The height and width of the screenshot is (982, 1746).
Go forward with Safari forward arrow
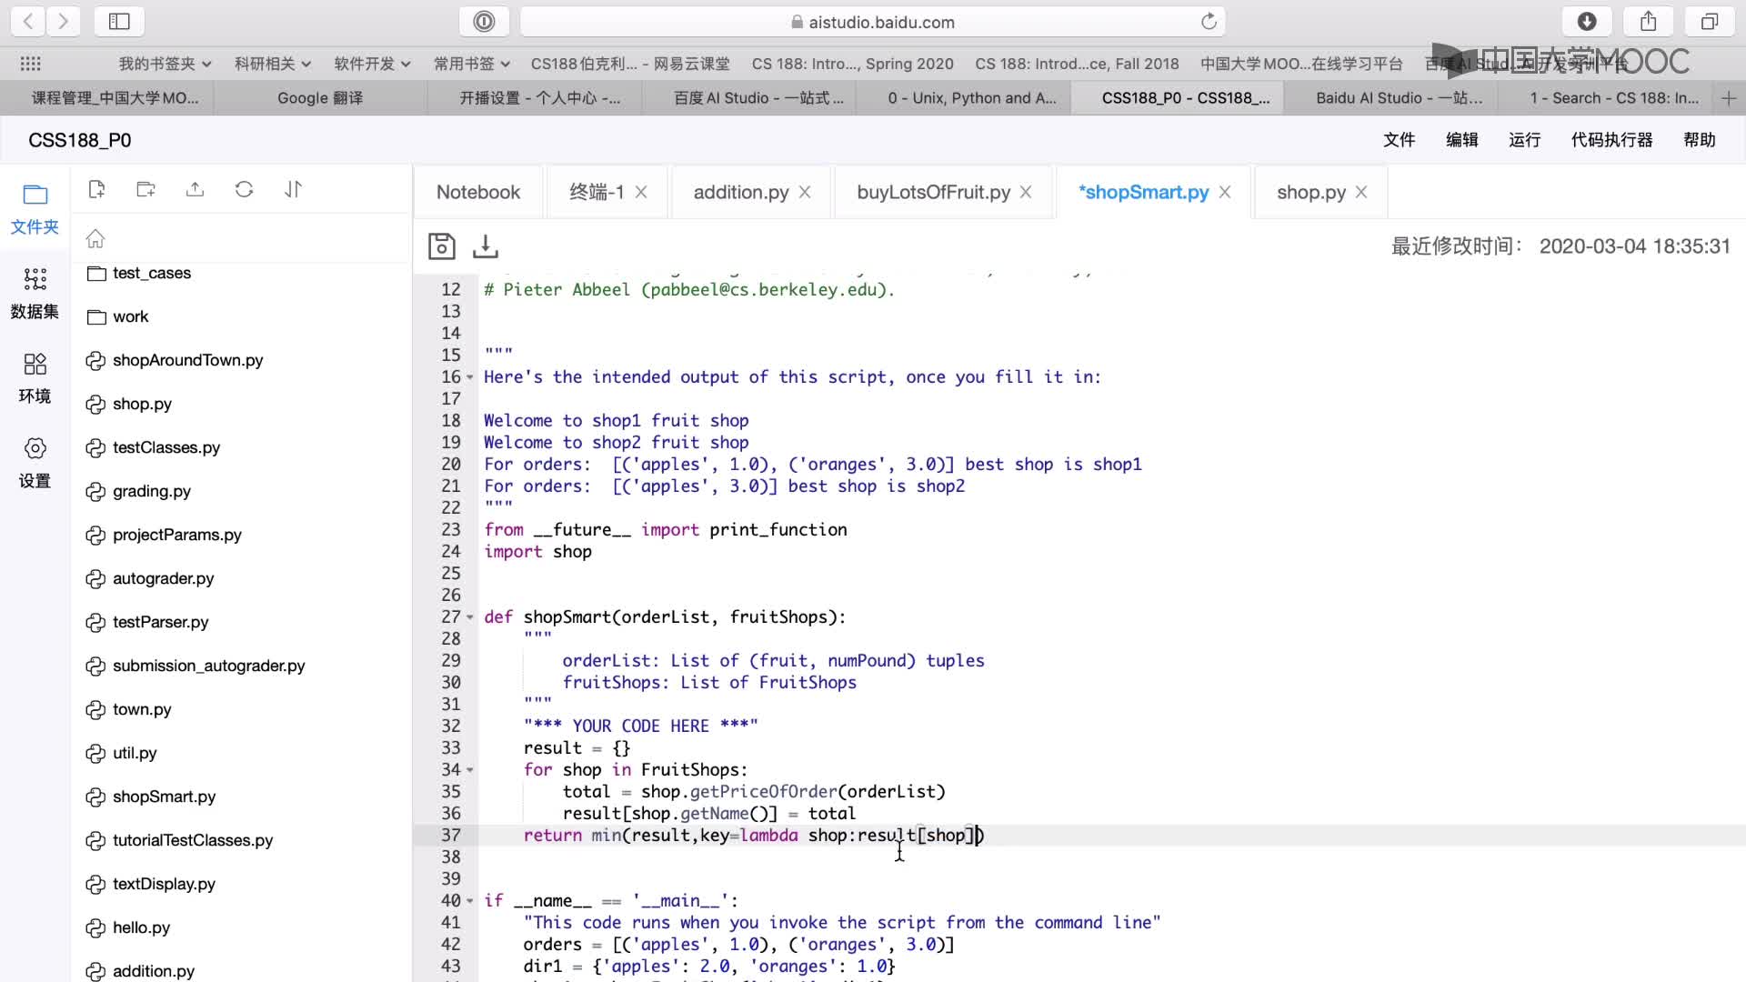[x=63, y=21]
